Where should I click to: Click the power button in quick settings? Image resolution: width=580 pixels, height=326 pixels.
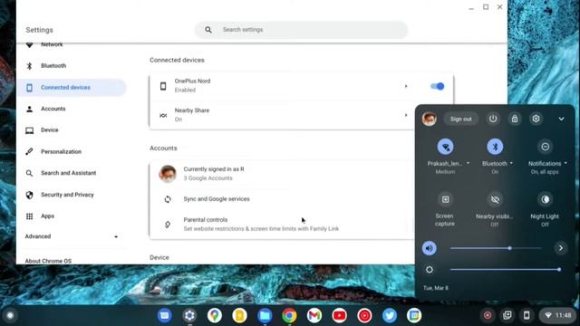coord(493,119)
